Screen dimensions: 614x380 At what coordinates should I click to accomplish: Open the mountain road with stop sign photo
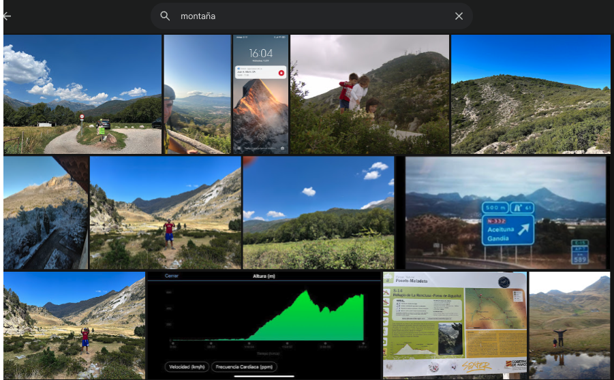coord(82,94)
